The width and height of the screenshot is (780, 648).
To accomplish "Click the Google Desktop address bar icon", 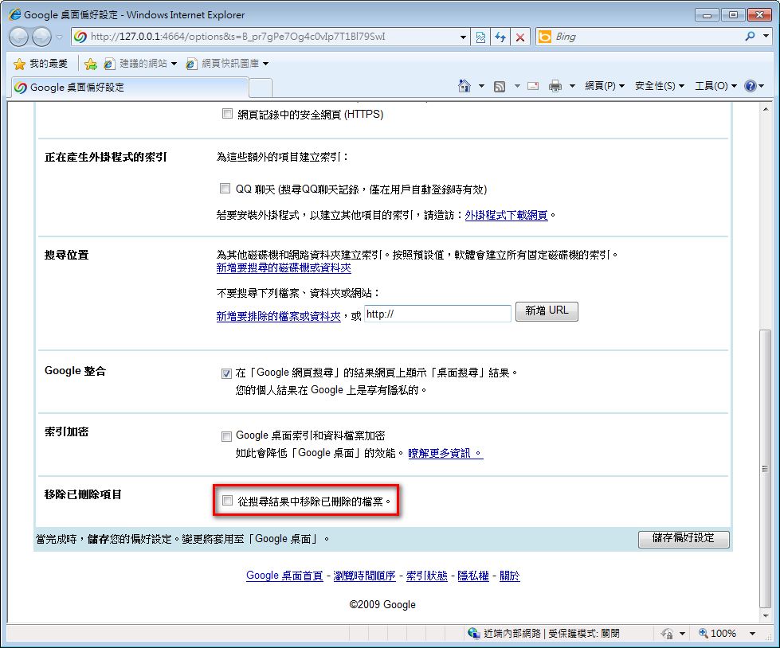I will pyautogui.click(x=80, y=37).
